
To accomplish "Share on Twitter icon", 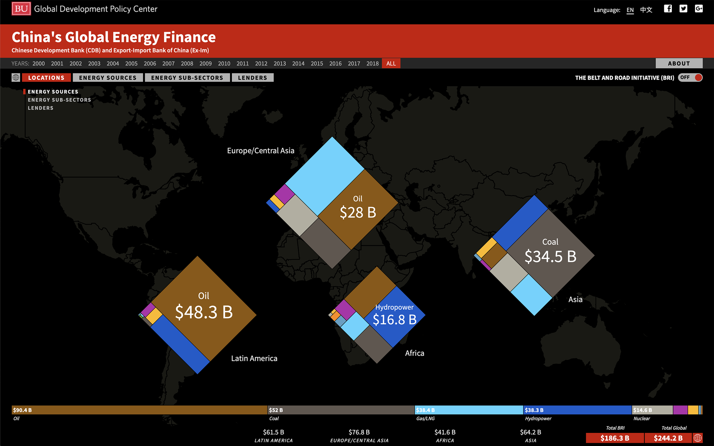I will [x=683, y=9].
